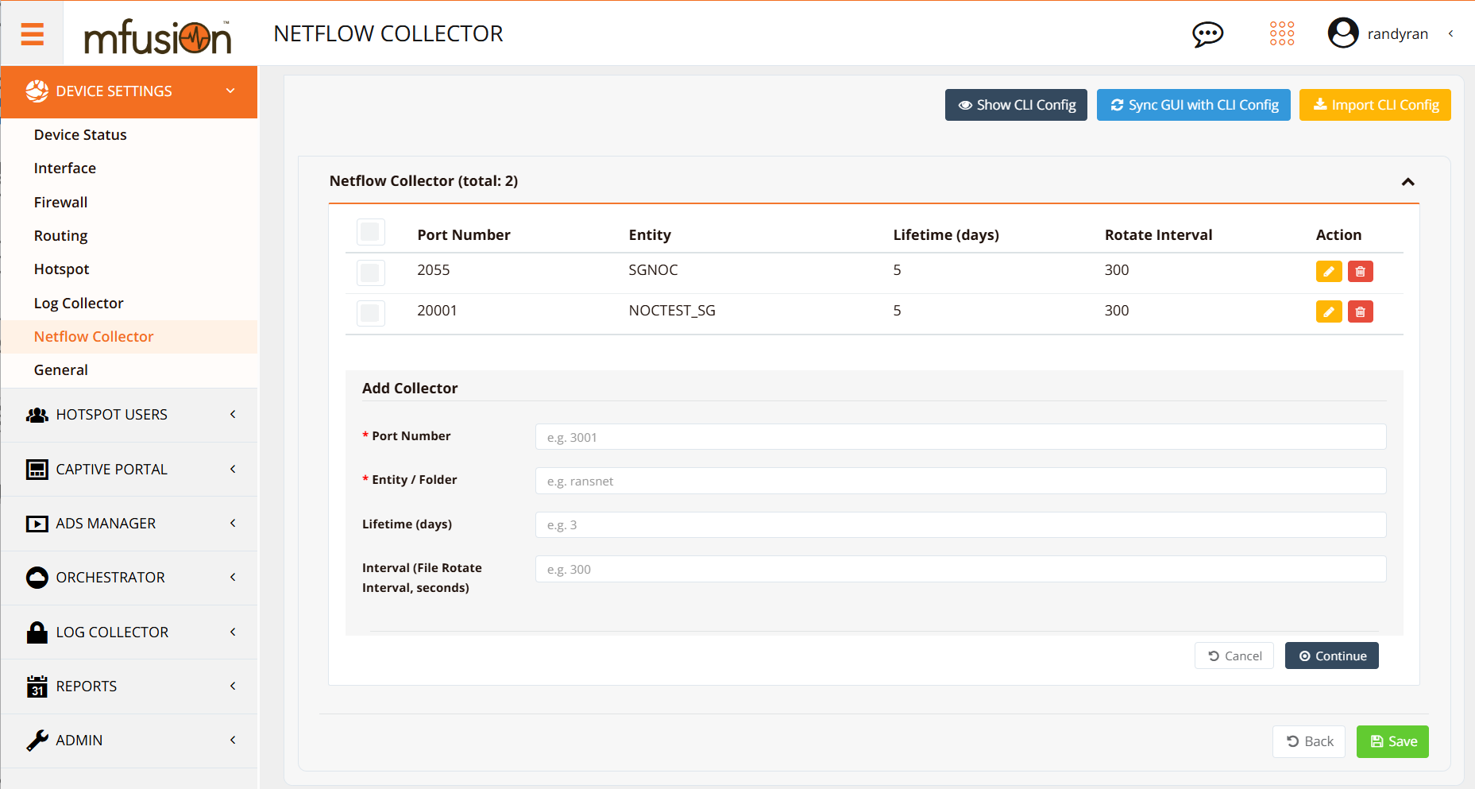Check the box for port 2055
1475x789 pixels.
[370, 273]
